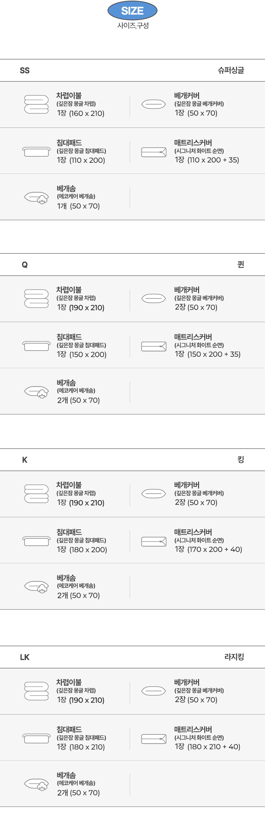Click the mattress cover icon in the LK section
Image resolution: width=265 pixels, height=822 pixels.
pos(154,739)
